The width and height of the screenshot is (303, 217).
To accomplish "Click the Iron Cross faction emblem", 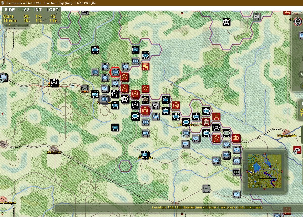I will 298,21.
